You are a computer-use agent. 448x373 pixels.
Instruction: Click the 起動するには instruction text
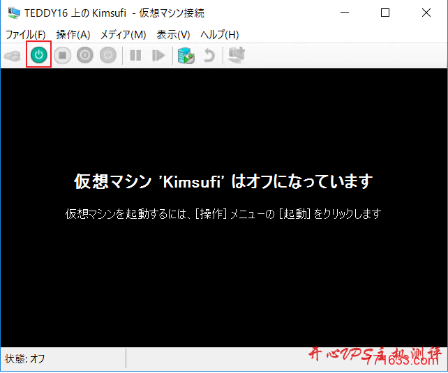tap(223, 213)
